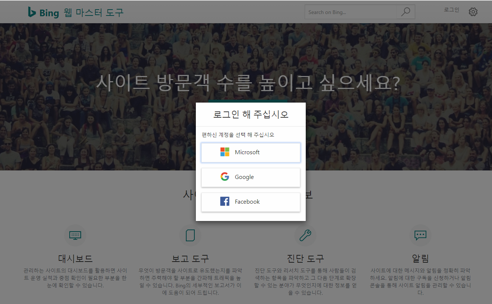Click the 알림 heading

click(420, 258)
